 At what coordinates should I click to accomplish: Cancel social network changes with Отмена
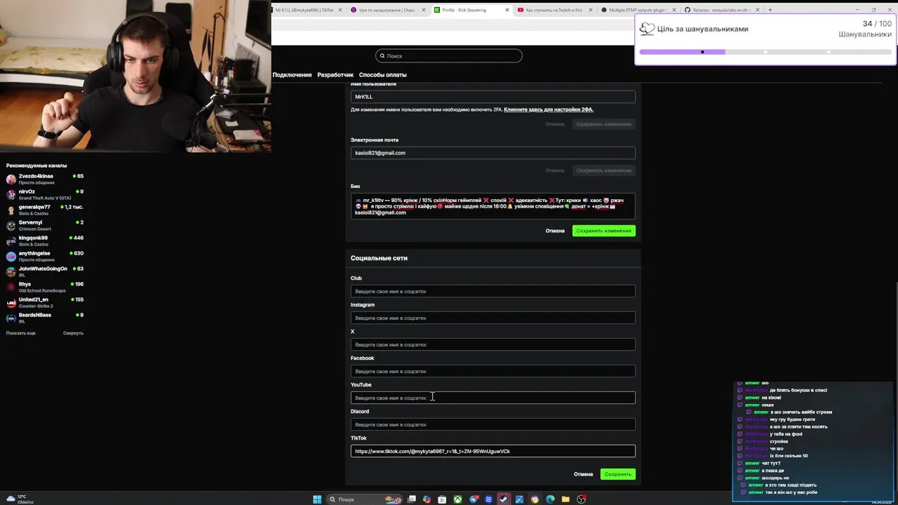tap(583, 474)
